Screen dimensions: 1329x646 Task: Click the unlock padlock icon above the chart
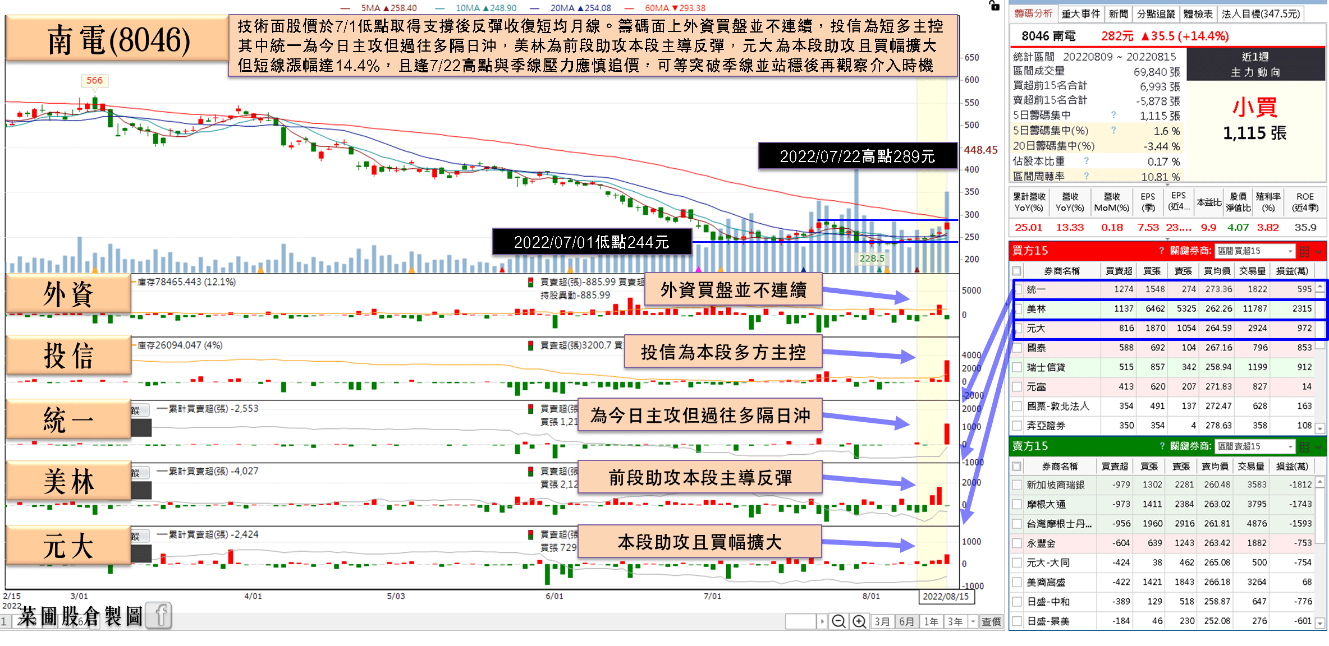tap(994, 6)
